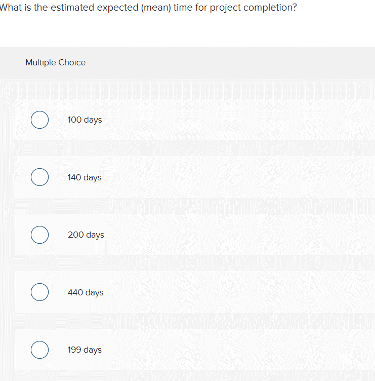Click the '199 days' answer text

(85, 350)
